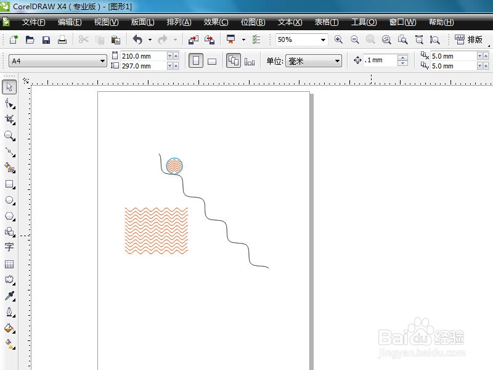Click the Zoom Out magnifier
Screen dimensions: 493x370
pyautogui.click(x=355, y=39)
